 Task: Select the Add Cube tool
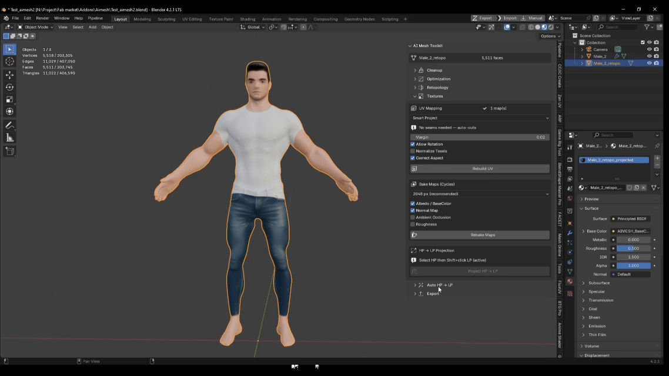[10, 152]
